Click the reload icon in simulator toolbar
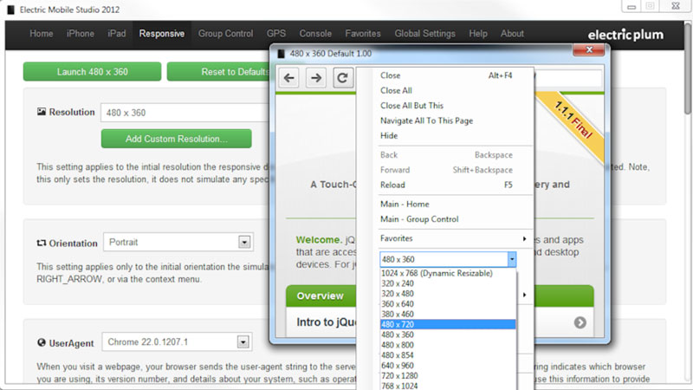693x390 pixels. [343, 78]
